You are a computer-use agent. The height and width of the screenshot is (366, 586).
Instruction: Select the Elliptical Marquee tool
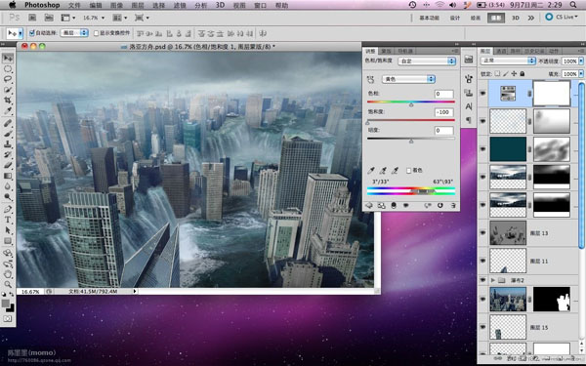(x=8, y=69)
